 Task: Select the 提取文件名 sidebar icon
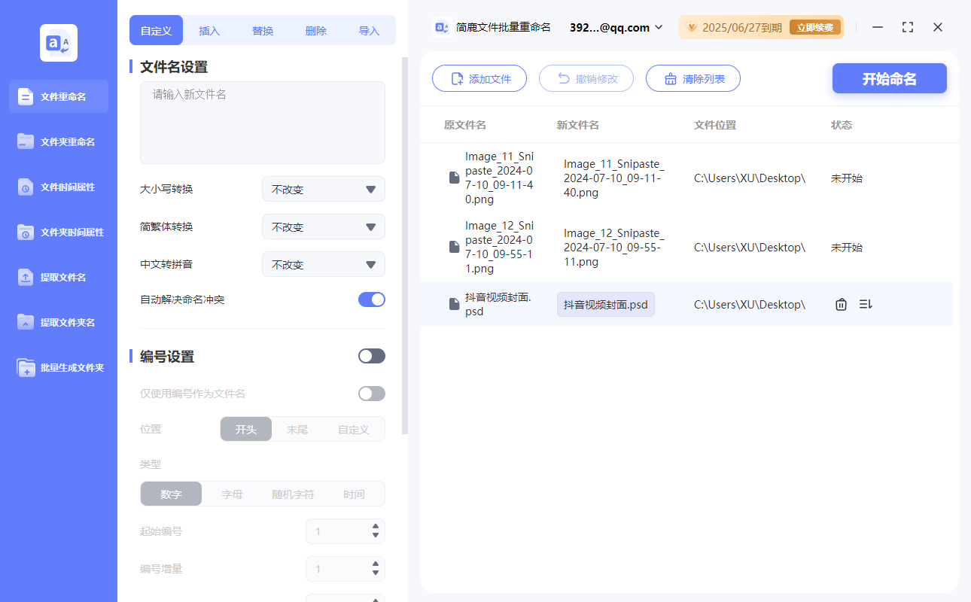(58, 277)
